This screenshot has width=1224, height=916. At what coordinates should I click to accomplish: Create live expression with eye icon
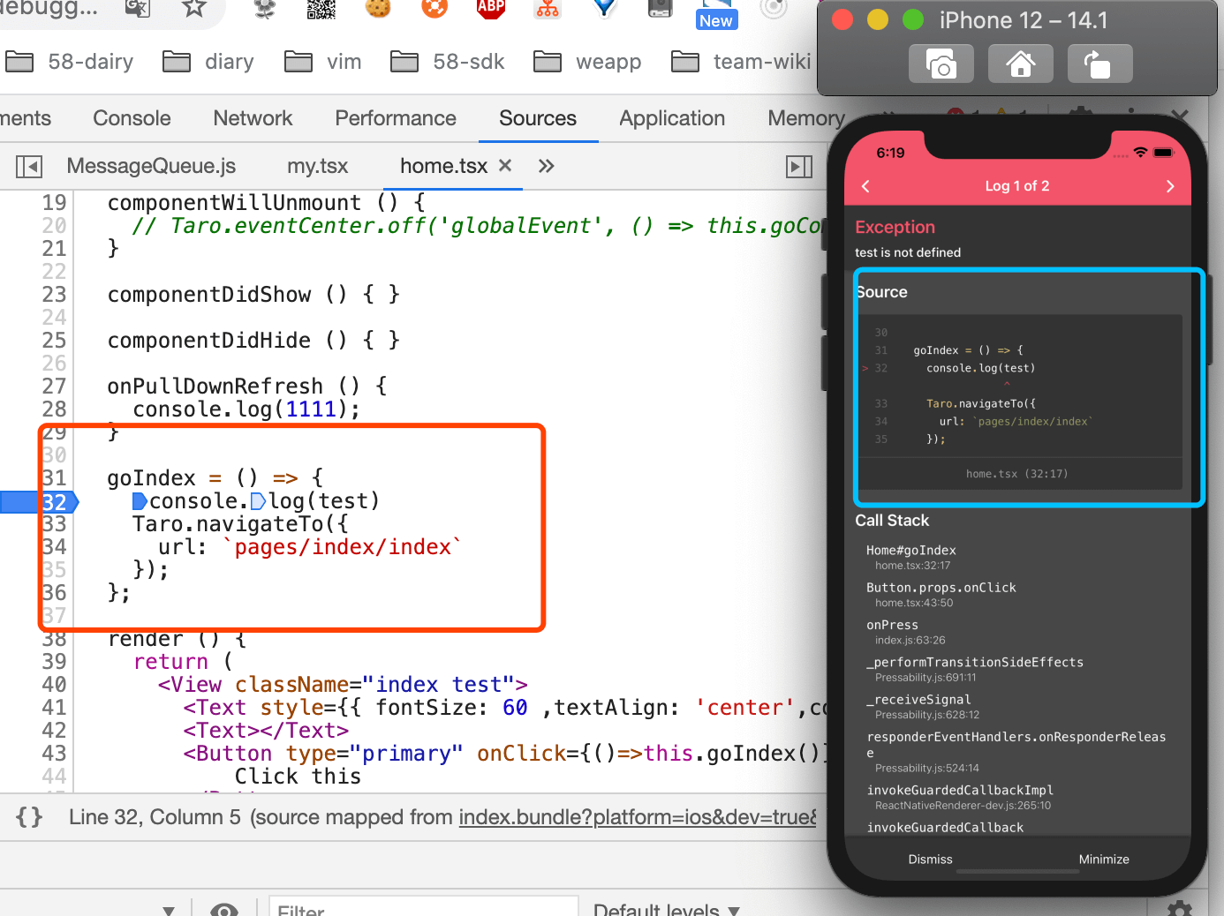(x=224, y=909)
